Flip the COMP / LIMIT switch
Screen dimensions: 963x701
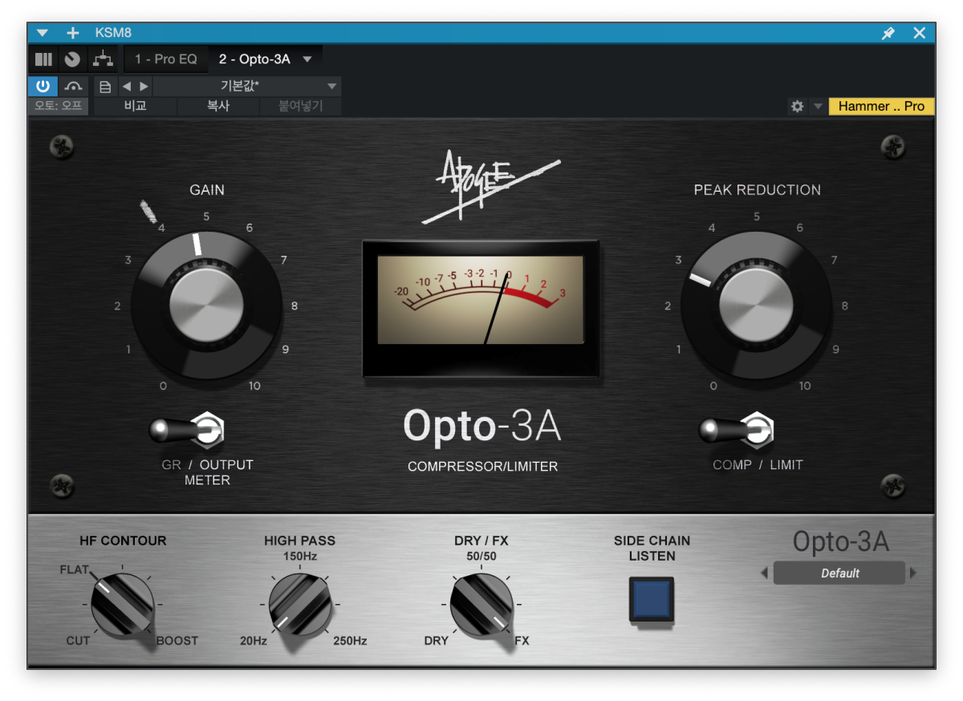click(x=736, y=431)
